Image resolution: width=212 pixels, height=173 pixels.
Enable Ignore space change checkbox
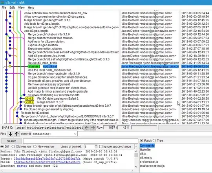click(101, 147)
